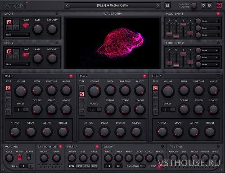Select square waveform in LFO 2
225x173 pixels.
(x=16, y=57)
